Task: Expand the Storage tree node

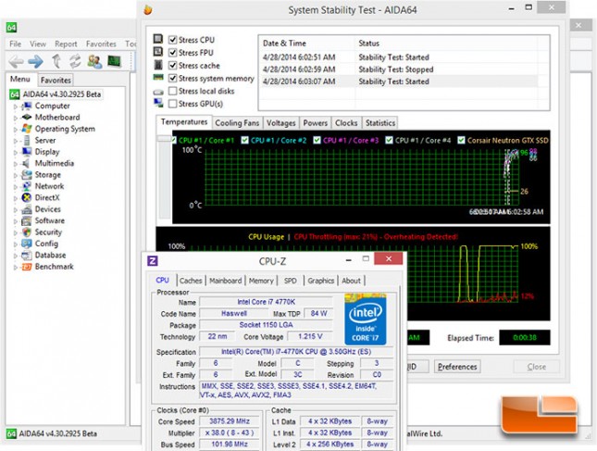Action: coord(15,176)
